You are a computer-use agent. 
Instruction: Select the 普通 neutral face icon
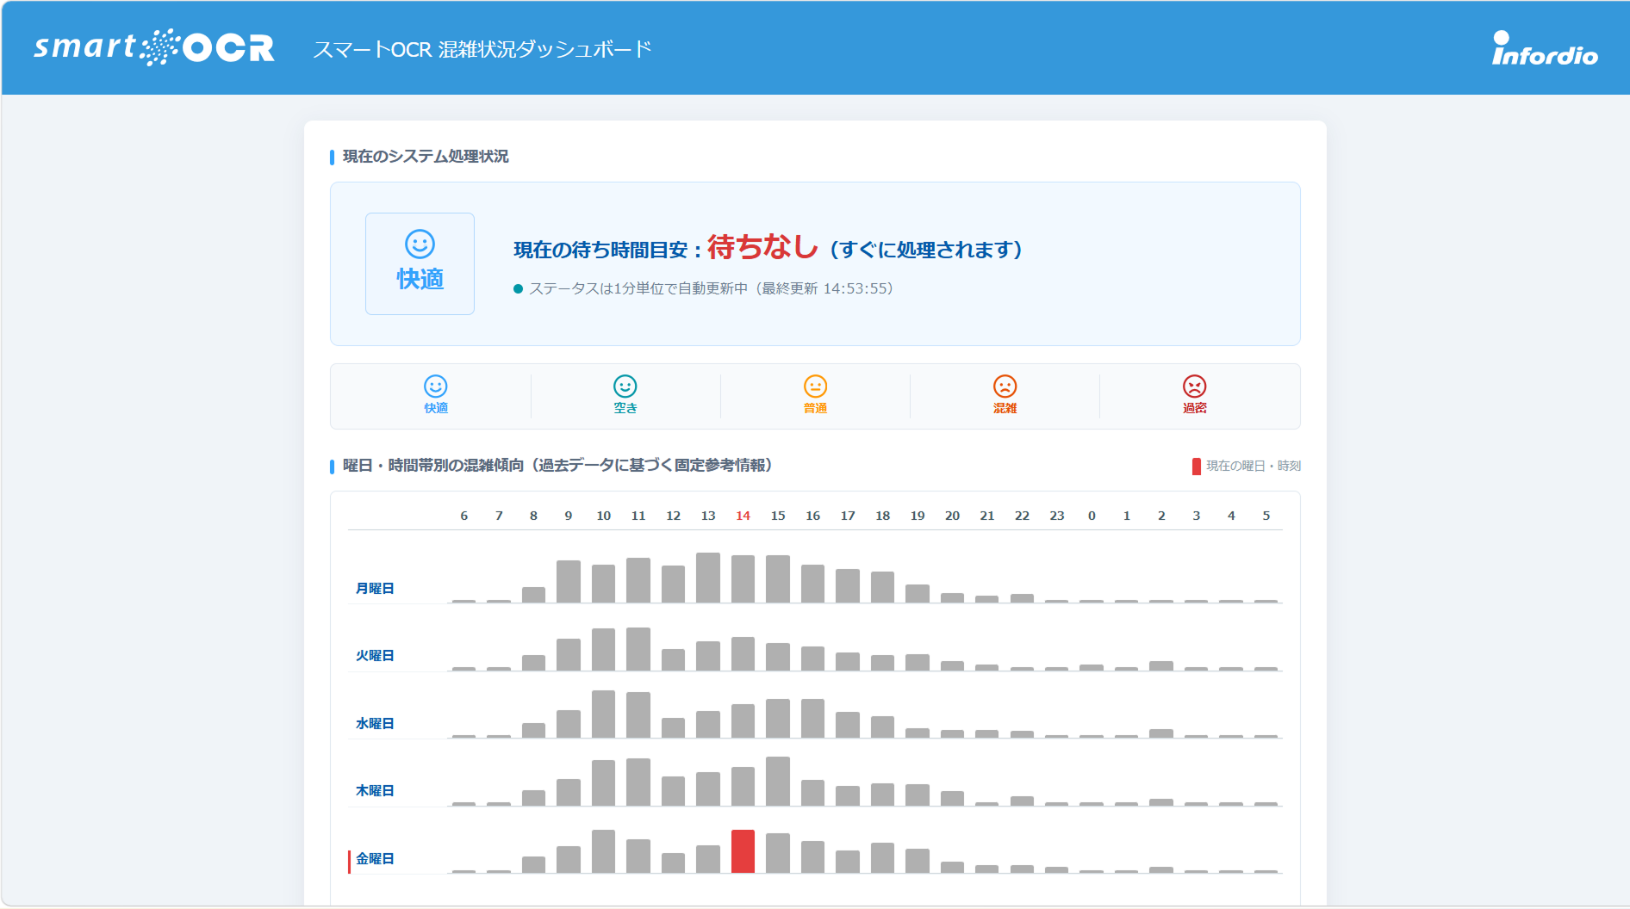pyautogui.click(x=815, y=386)
